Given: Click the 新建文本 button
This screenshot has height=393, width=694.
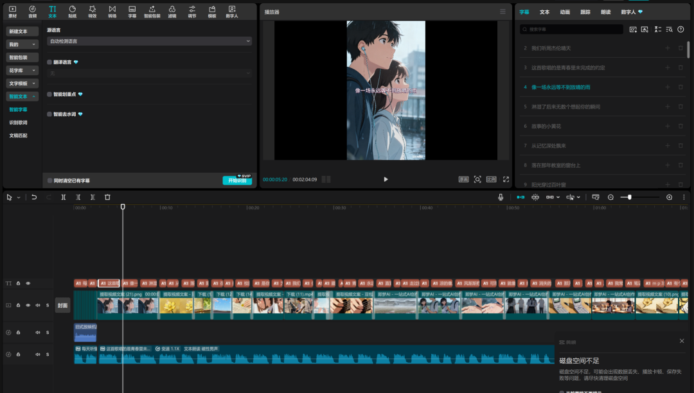Looking at the screenshot, I should pyautogui.click(x=22, y=31).
